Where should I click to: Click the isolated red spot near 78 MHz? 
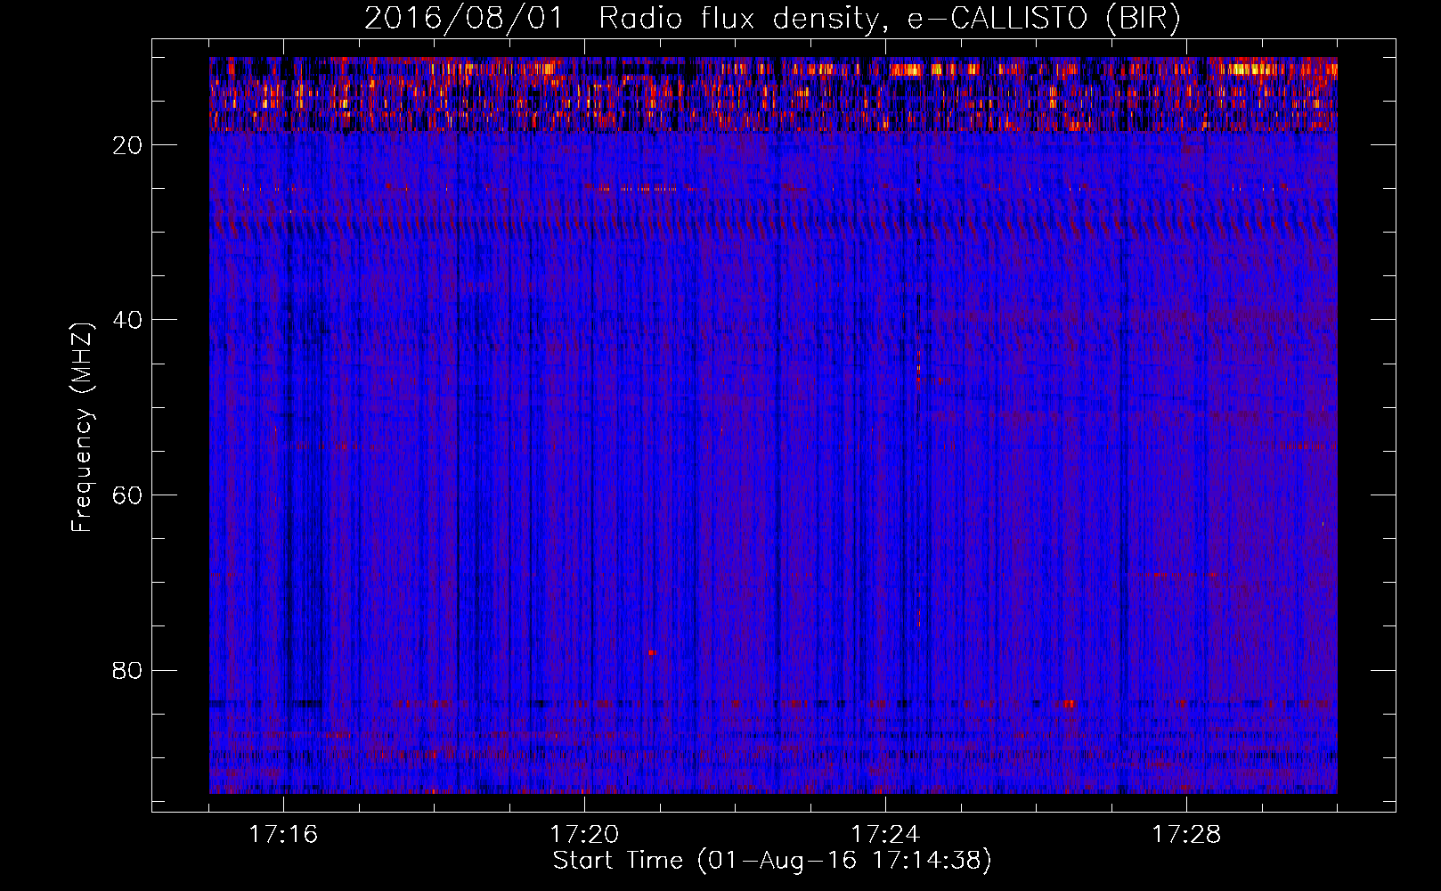(653, 653)
